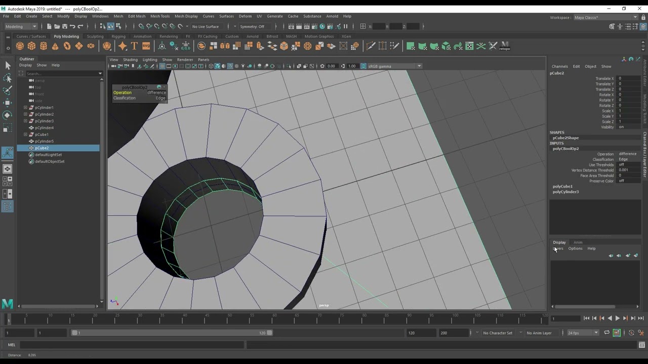Screen dimensions: 648x364
Task: Click the SVG import shelf icon
Action: (x=146, y=46)
